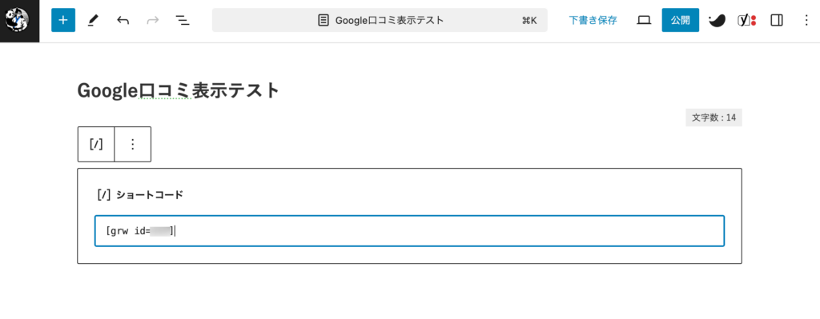820x319 pixels.
Task: Open the Jetpack-style black leaf icon
Action: [x=717, y=20]
